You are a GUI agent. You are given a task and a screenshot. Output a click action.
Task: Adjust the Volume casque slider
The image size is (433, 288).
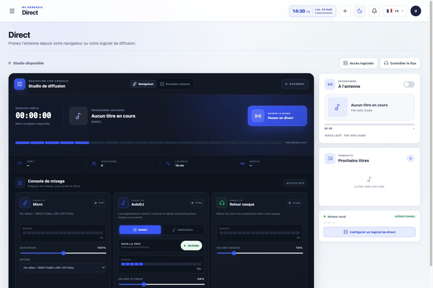[260, 253]
